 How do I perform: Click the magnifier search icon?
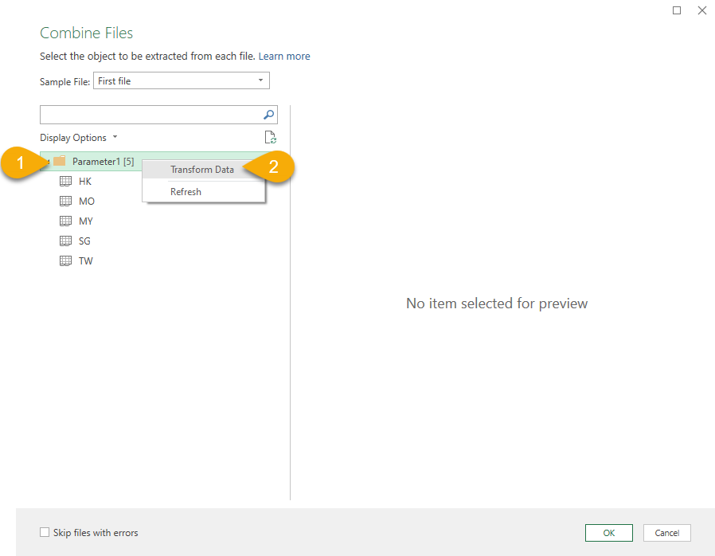coord(269,115)
